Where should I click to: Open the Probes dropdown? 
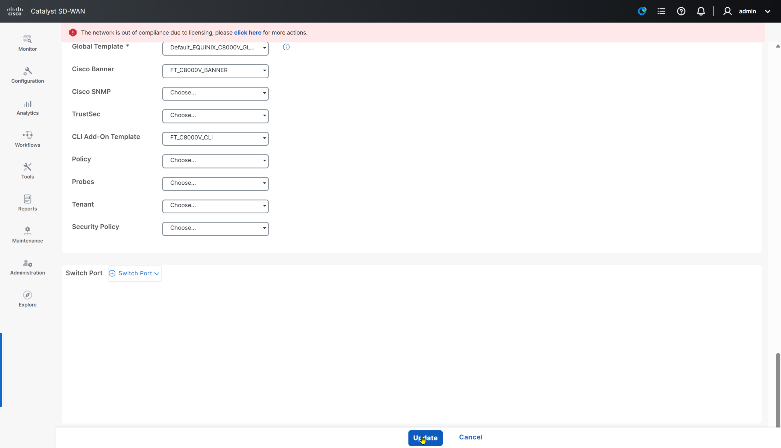(215, 184)
